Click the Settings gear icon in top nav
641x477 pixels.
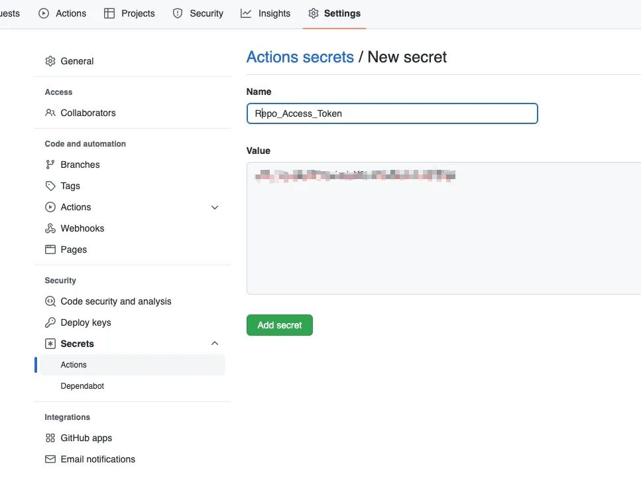pyautogui.click(x=313, y=13)
